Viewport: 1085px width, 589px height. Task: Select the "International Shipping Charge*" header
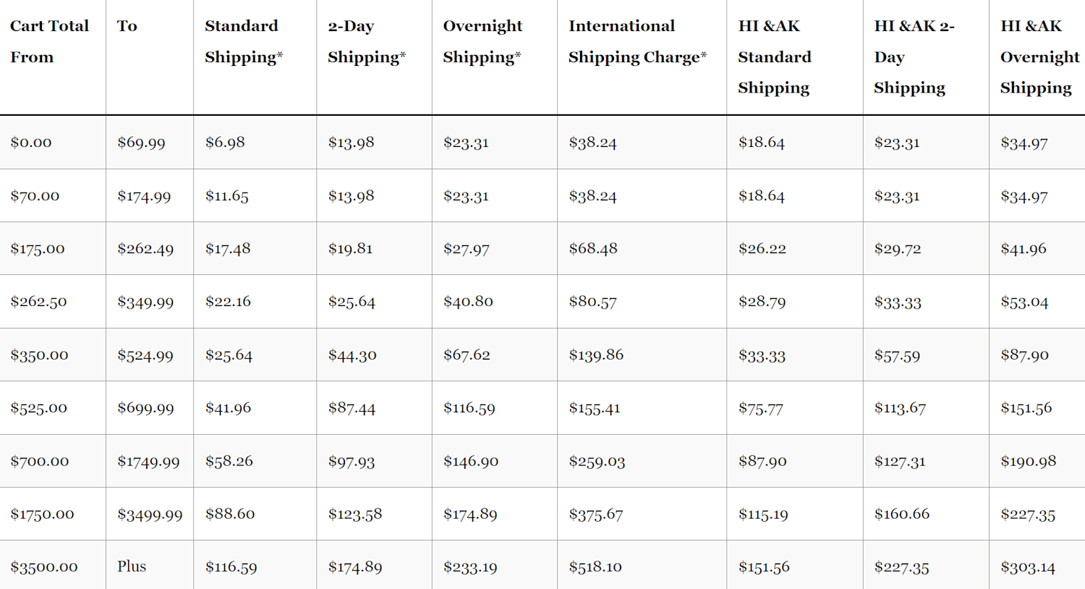(637, 41)
